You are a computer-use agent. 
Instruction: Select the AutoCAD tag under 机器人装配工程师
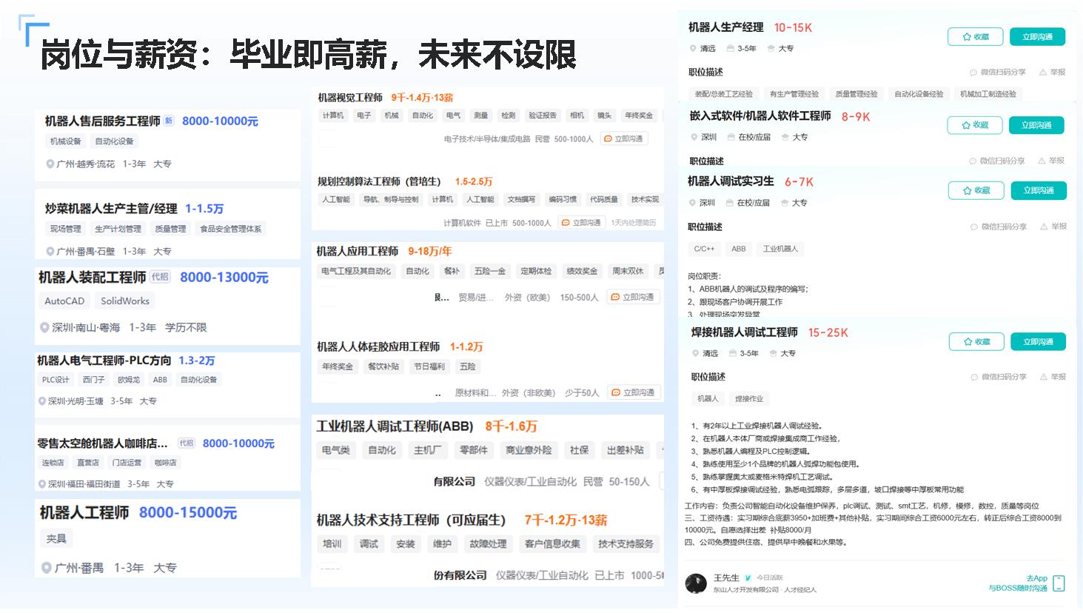point(64,301)
